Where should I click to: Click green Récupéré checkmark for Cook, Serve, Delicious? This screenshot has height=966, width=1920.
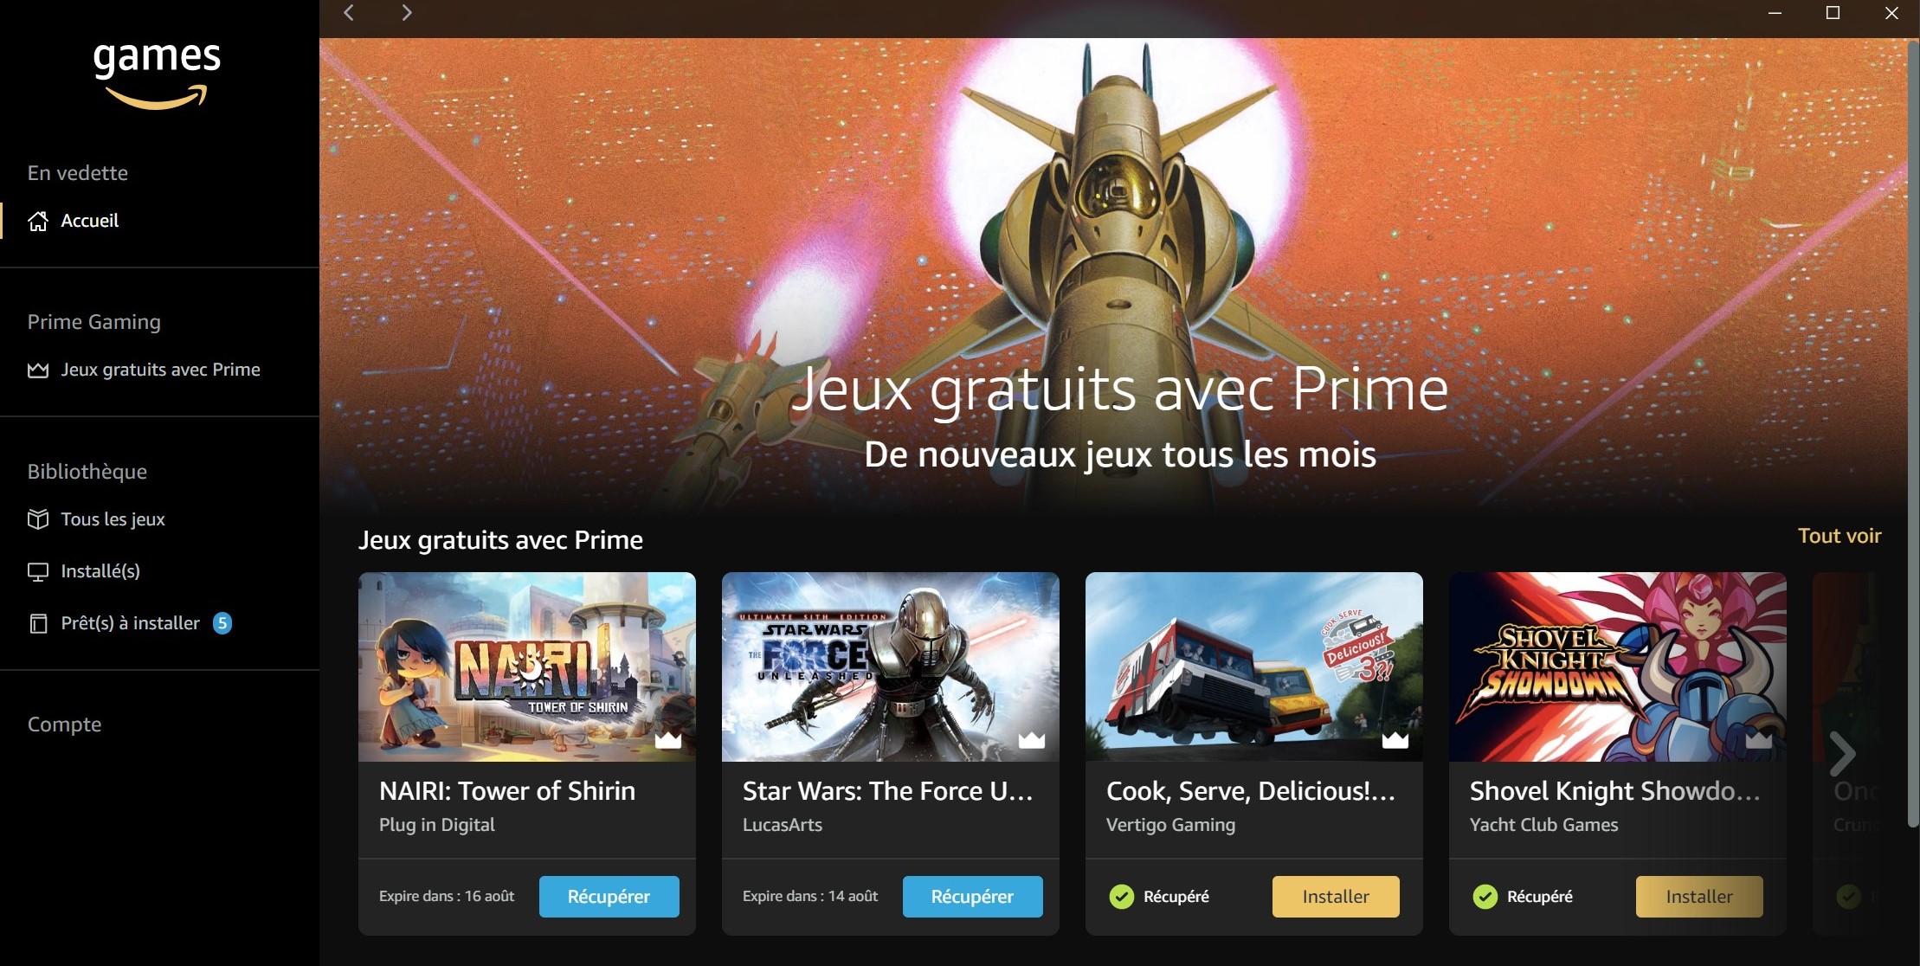point(1122,897)
